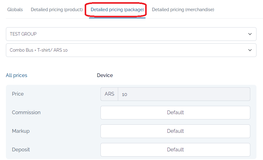Click the Commission Default field
Viewport: 263px width, 160px height.
[x=175, y=113]
